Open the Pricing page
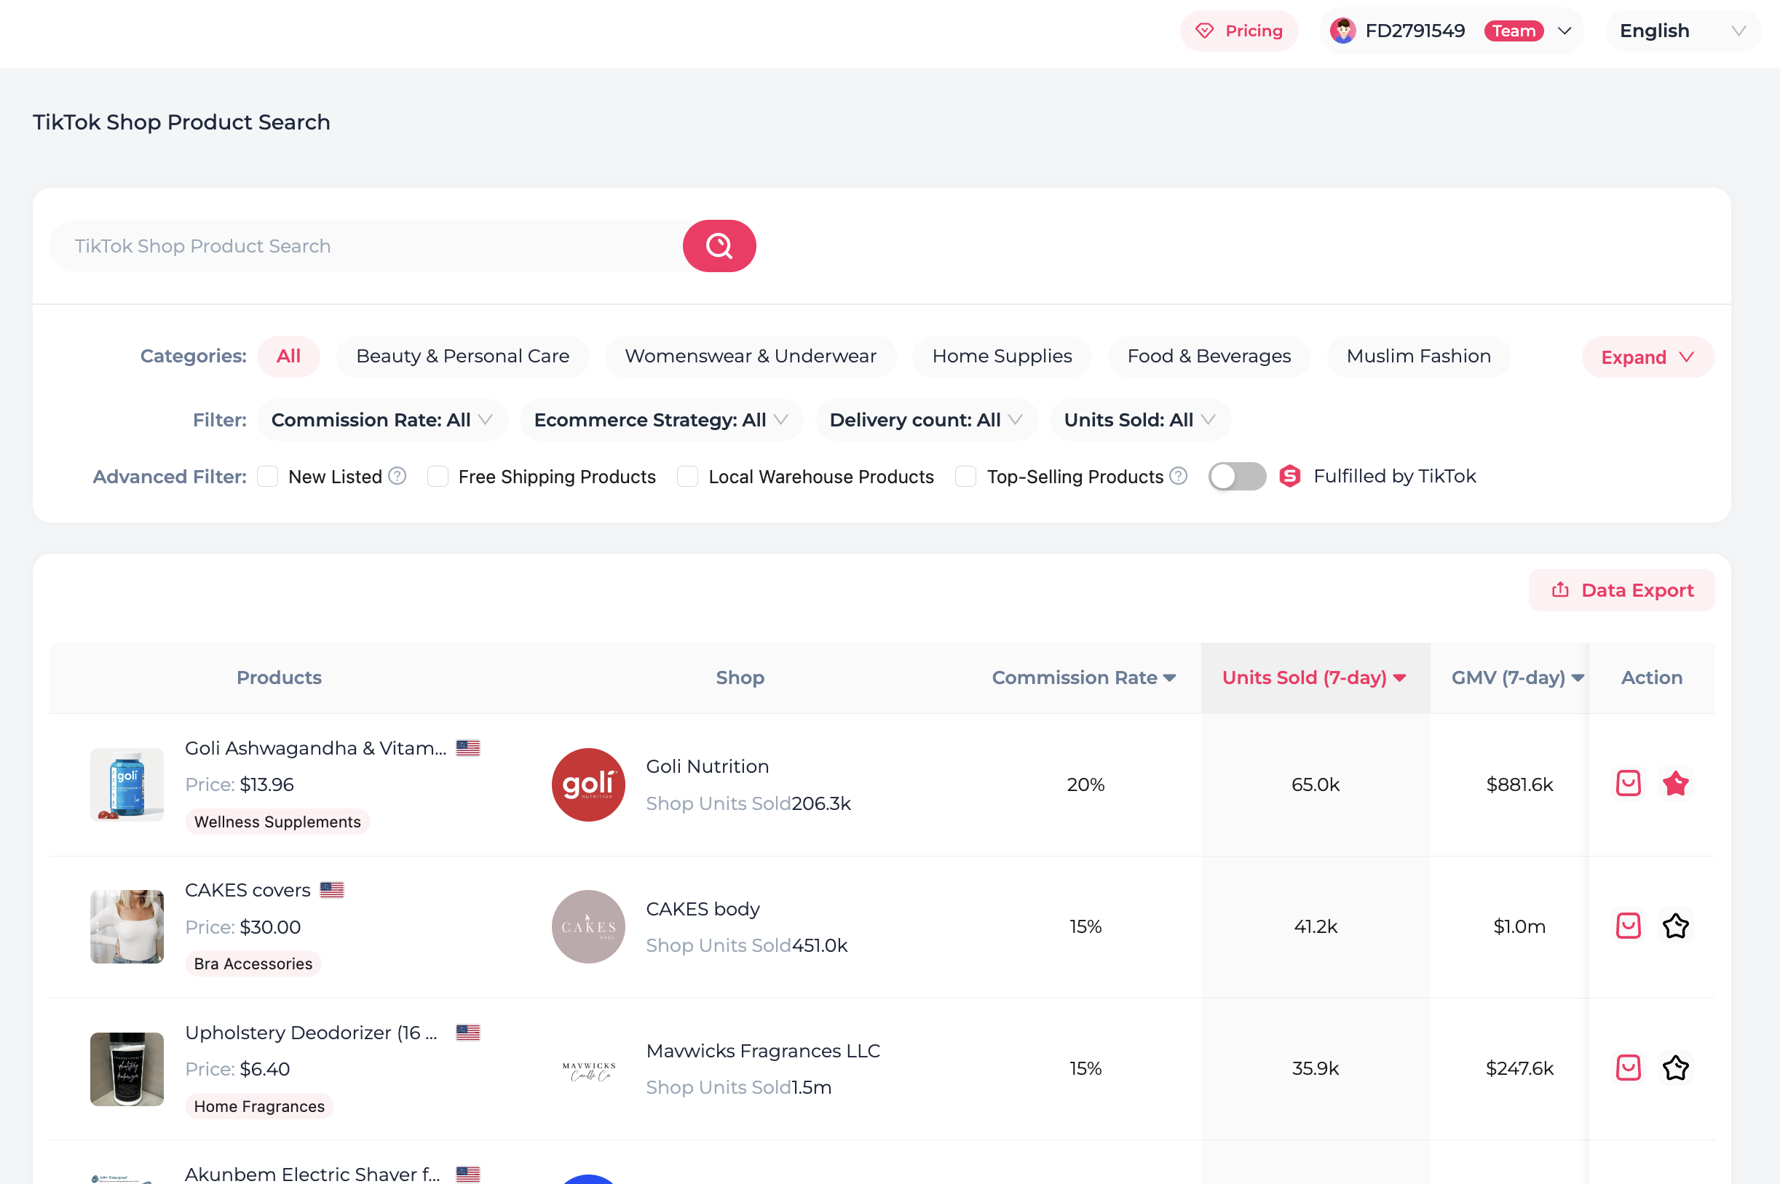 pos(1238,31)
